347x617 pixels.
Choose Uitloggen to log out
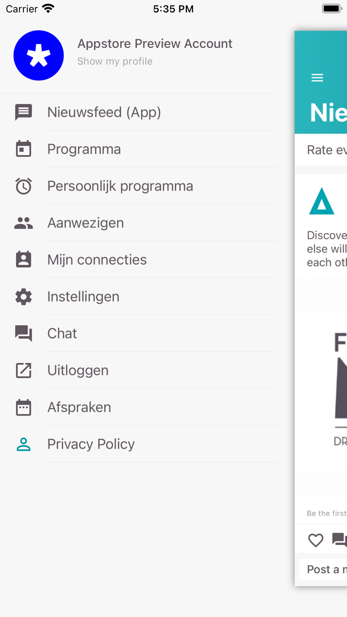(78, 370)
